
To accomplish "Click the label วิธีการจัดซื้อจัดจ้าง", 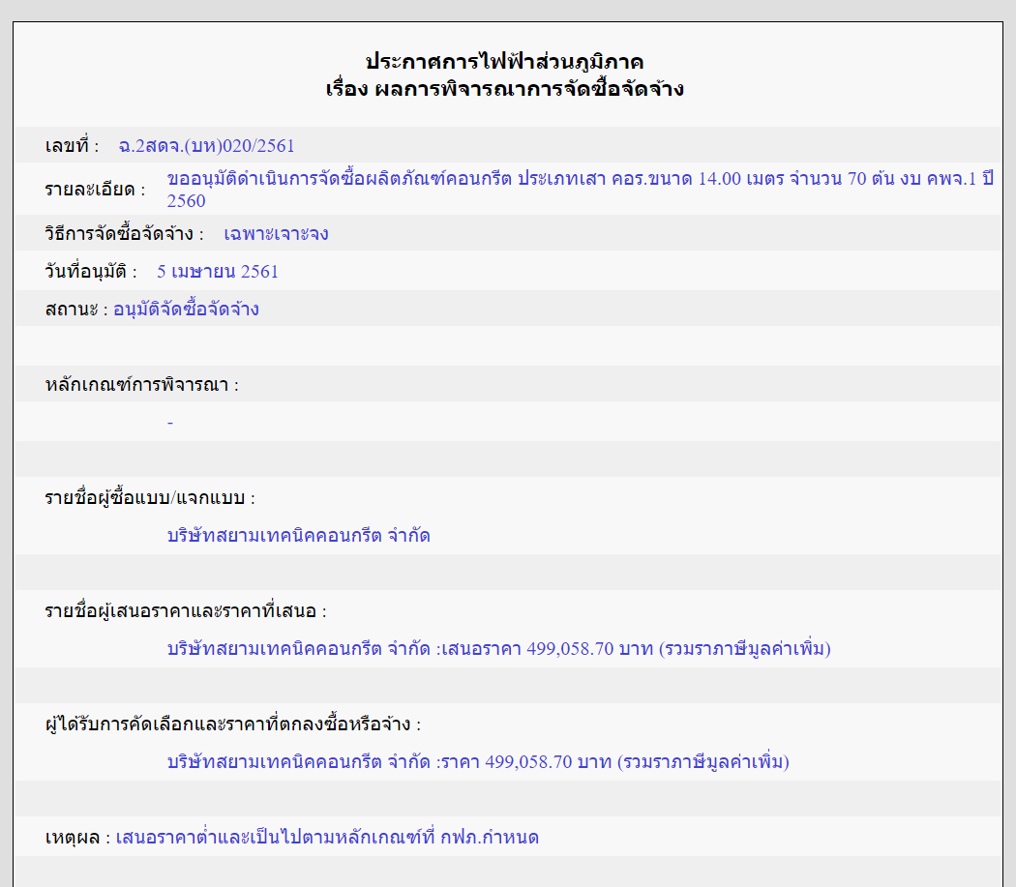I will pos(125,233).
